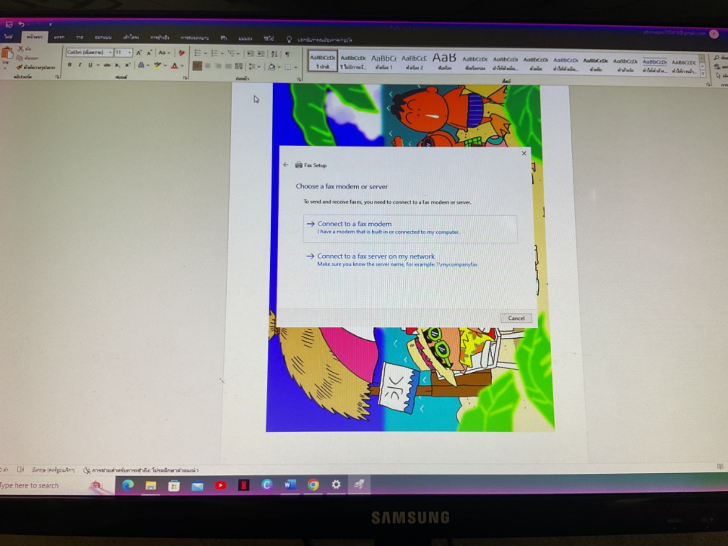The width and height of the screenshot is (728, 546).
Task: Open File Explorer from the taskbar
Action: tap(151, 485)
